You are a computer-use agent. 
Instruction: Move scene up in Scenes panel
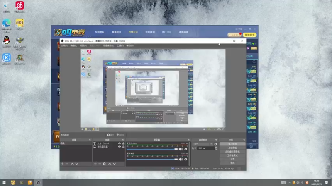(72, 164)
